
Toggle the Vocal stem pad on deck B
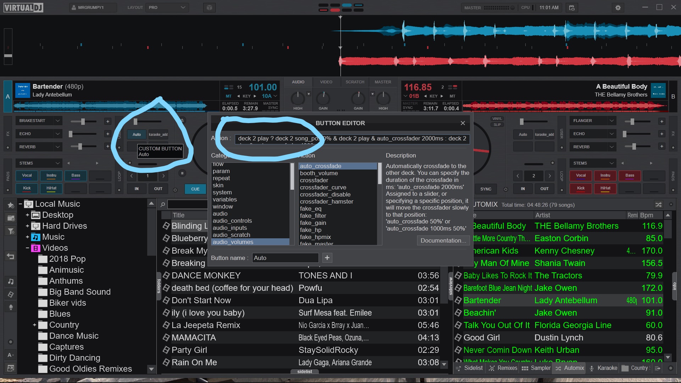[581, 176]
